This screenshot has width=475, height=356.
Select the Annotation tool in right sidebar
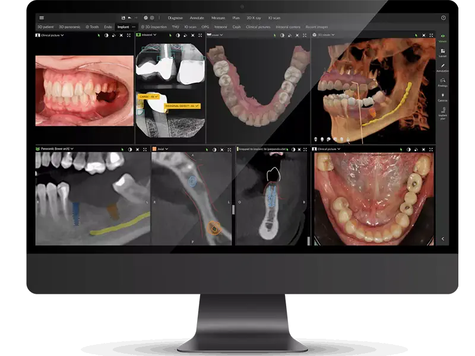coord(443,67)
